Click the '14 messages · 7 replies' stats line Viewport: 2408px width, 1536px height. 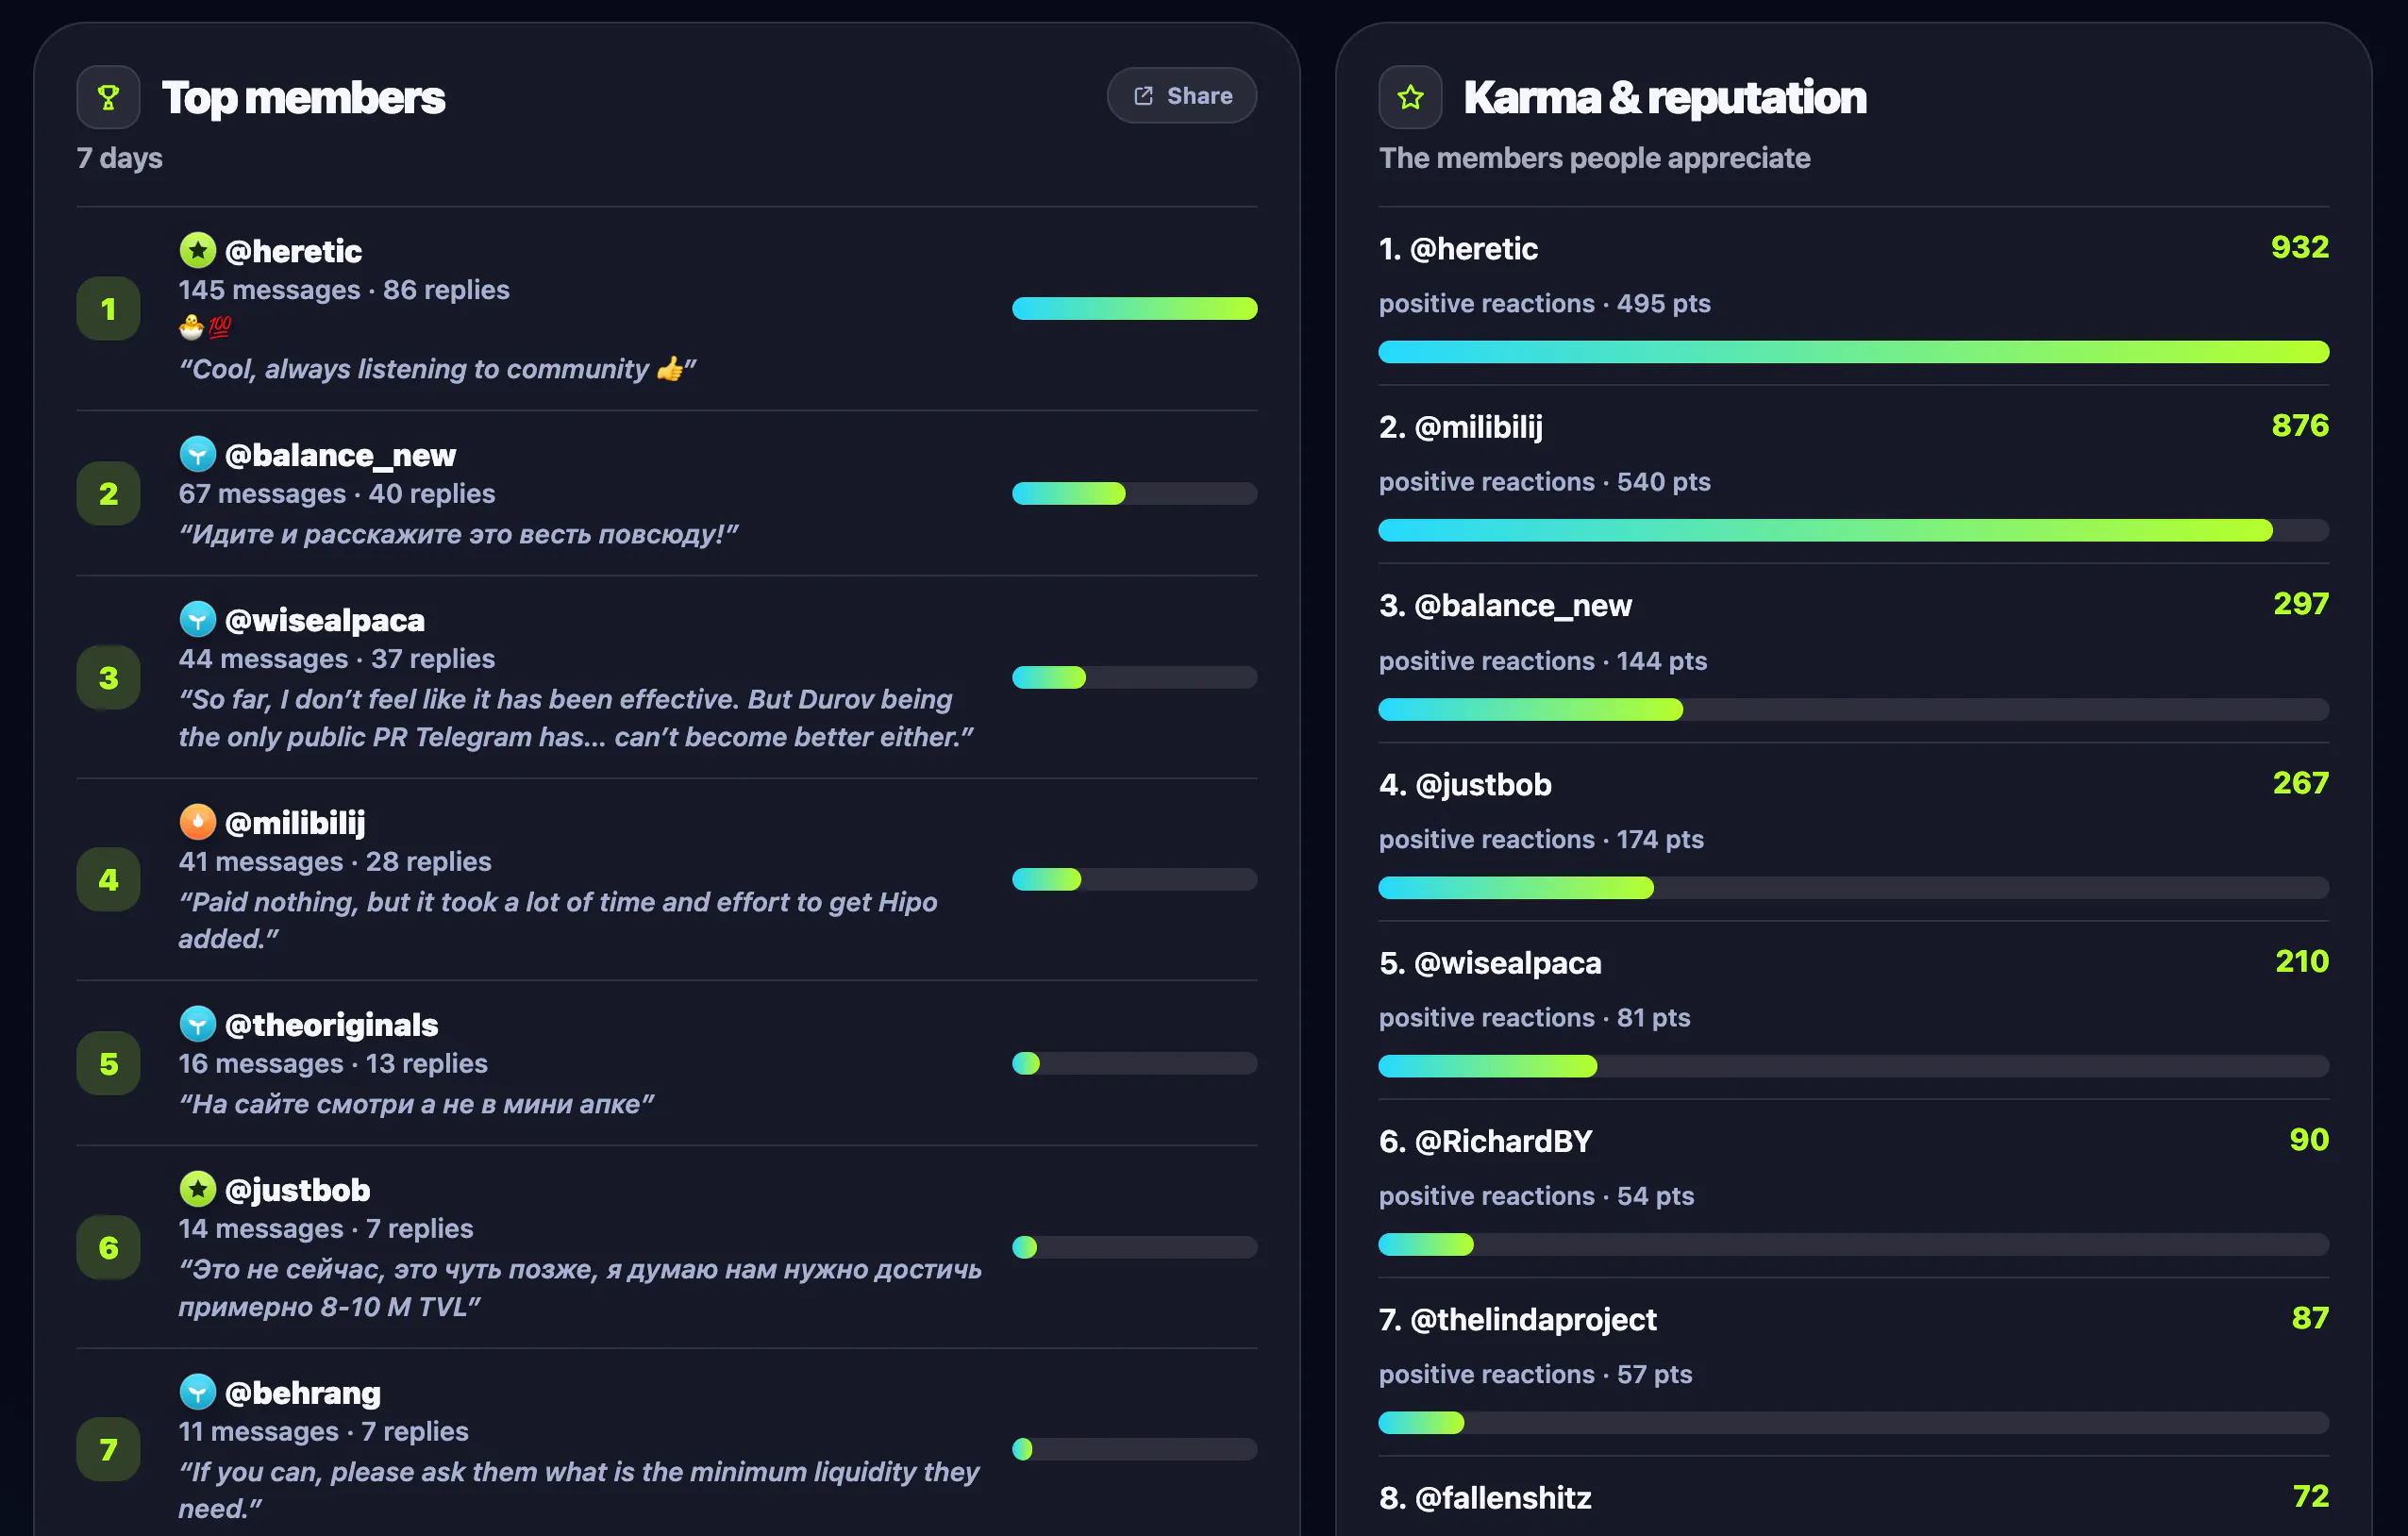coord(326,1229)
